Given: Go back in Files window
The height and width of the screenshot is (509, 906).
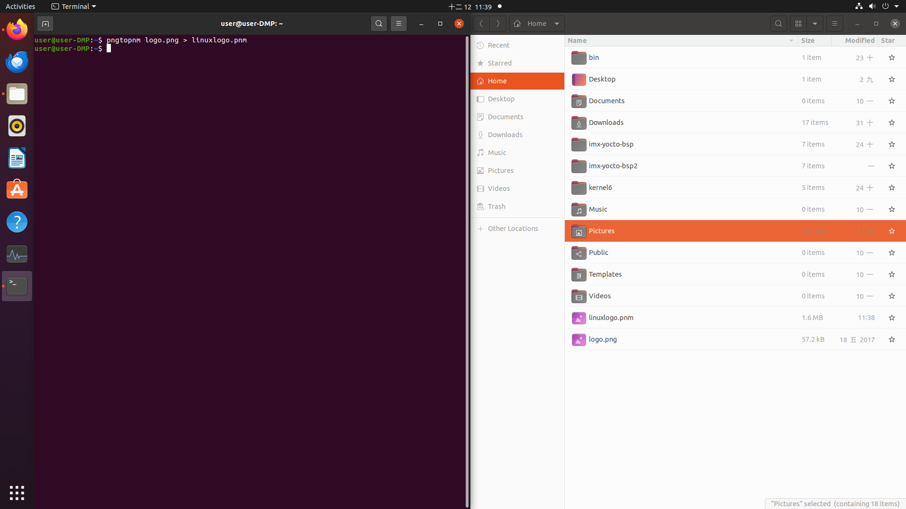Looking at the screenshot, I should [x=481, y=24].
